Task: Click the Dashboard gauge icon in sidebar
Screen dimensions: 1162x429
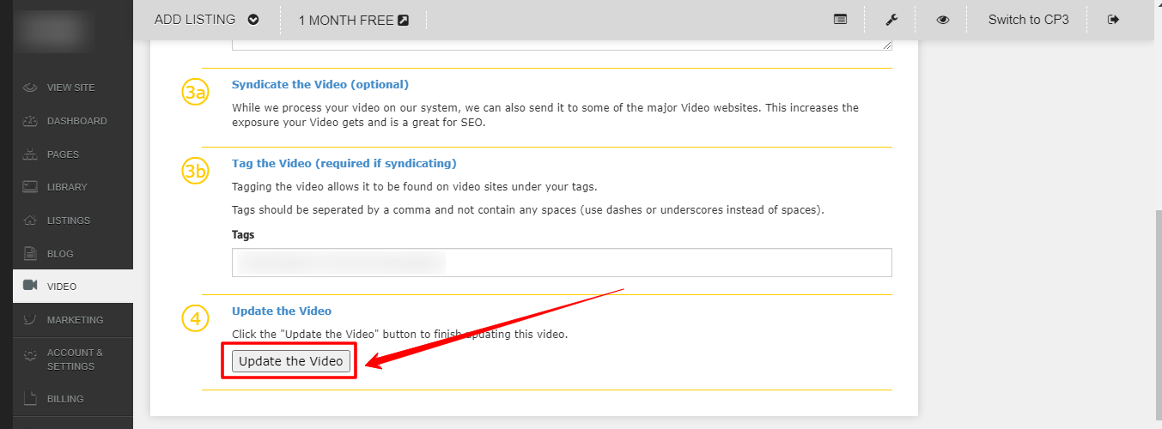Action: coord(30,121)
